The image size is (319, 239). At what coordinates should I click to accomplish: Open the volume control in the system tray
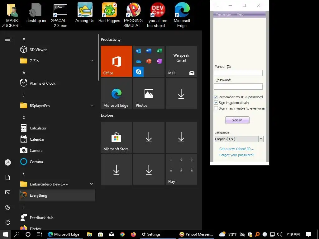coord(280,234)
